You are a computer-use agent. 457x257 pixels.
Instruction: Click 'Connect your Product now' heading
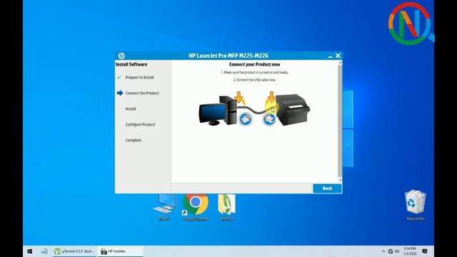pos(254,64)
